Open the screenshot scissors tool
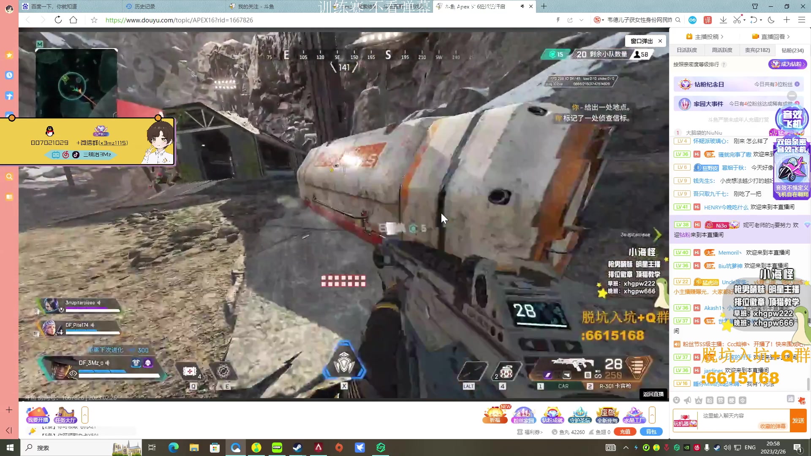The height and width of the screenshot is (456, 811). [737, 20]
